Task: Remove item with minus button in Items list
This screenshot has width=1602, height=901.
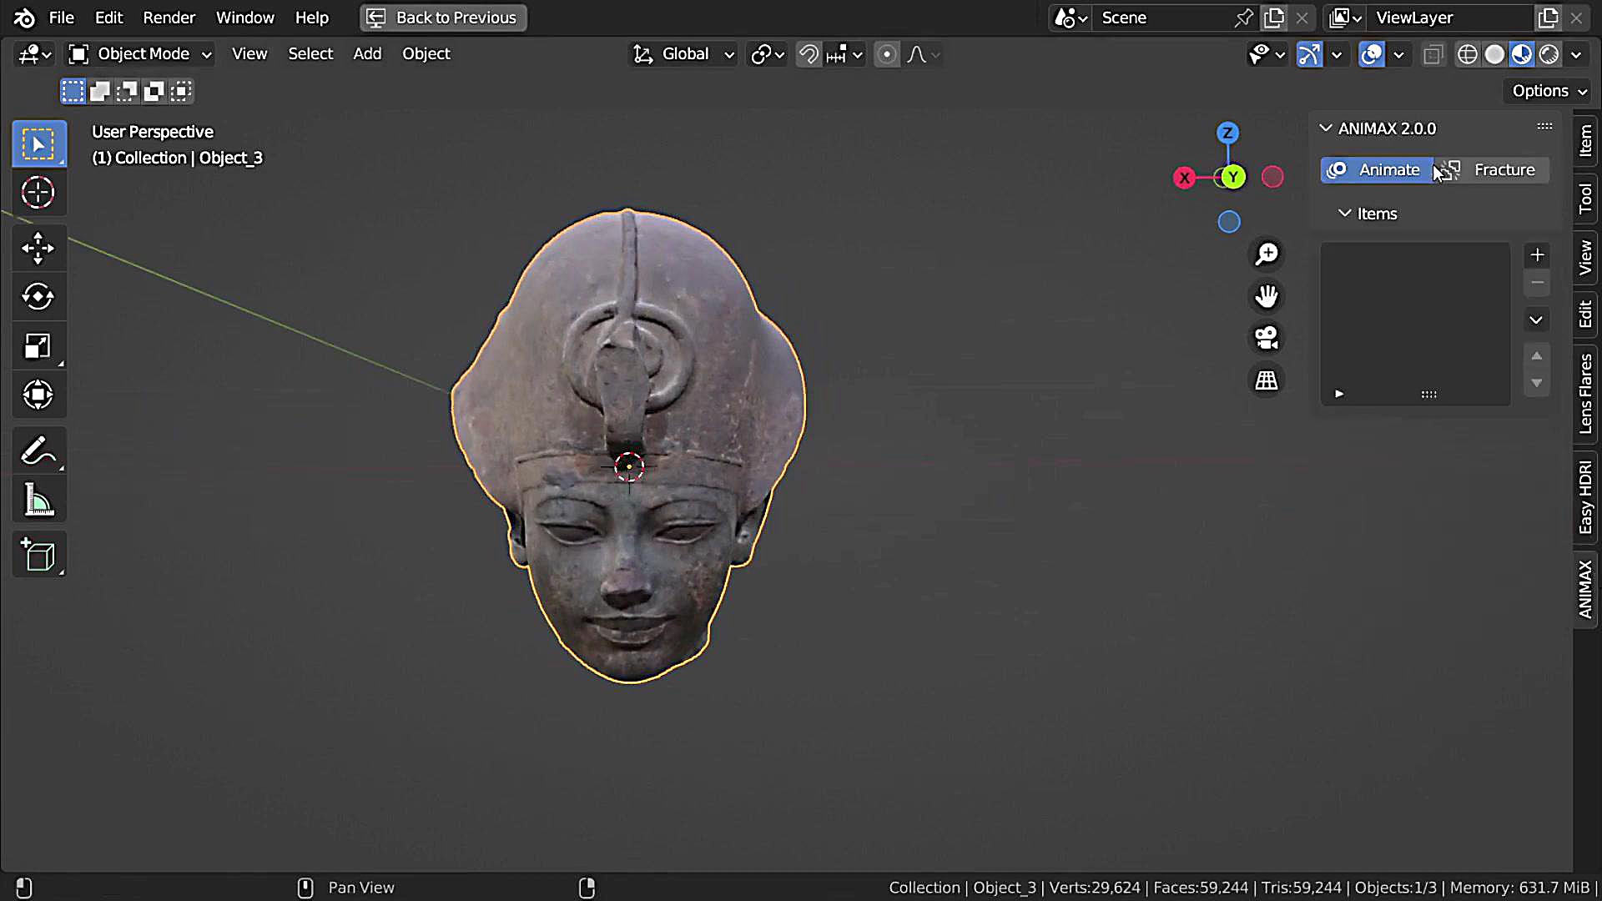Action: 1537,283
